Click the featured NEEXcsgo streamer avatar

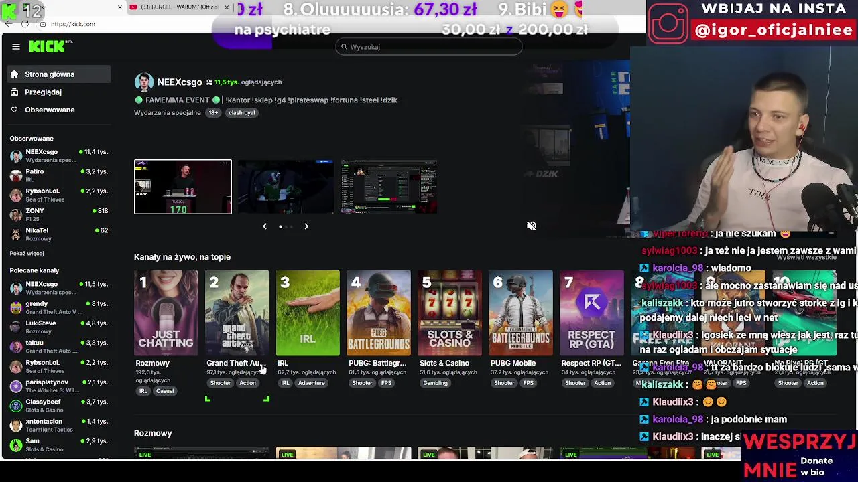pyautogui.click(x=143, y=82)
